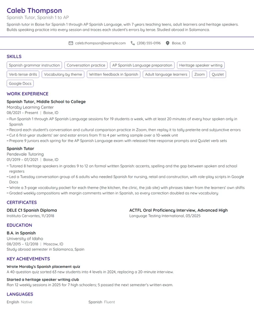Image resolution: width=254 pixels, height=329 pixels.
Task: Select the subtitle Spanish Tutor, Spanish 1 to AP
Action: pyautogui.click(x=38, y=17)
